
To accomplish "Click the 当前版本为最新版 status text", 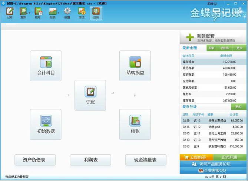I will [x=17, y=177].
